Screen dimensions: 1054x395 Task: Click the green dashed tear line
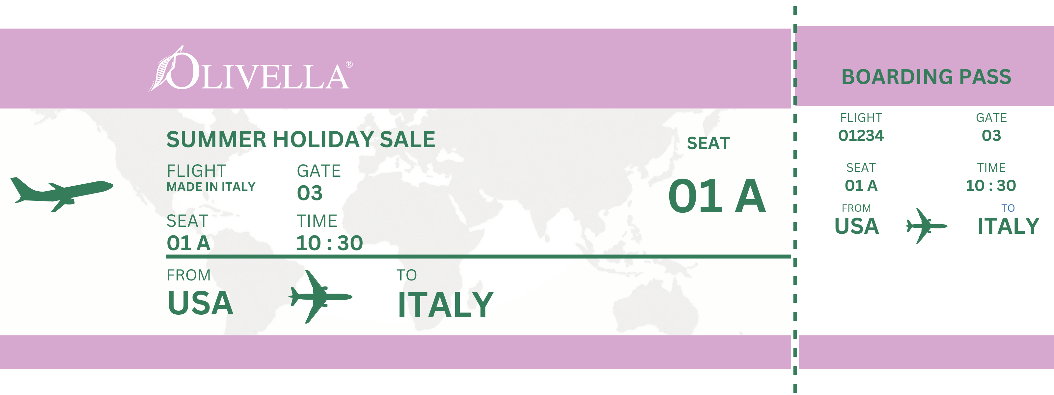pos(794,199)
